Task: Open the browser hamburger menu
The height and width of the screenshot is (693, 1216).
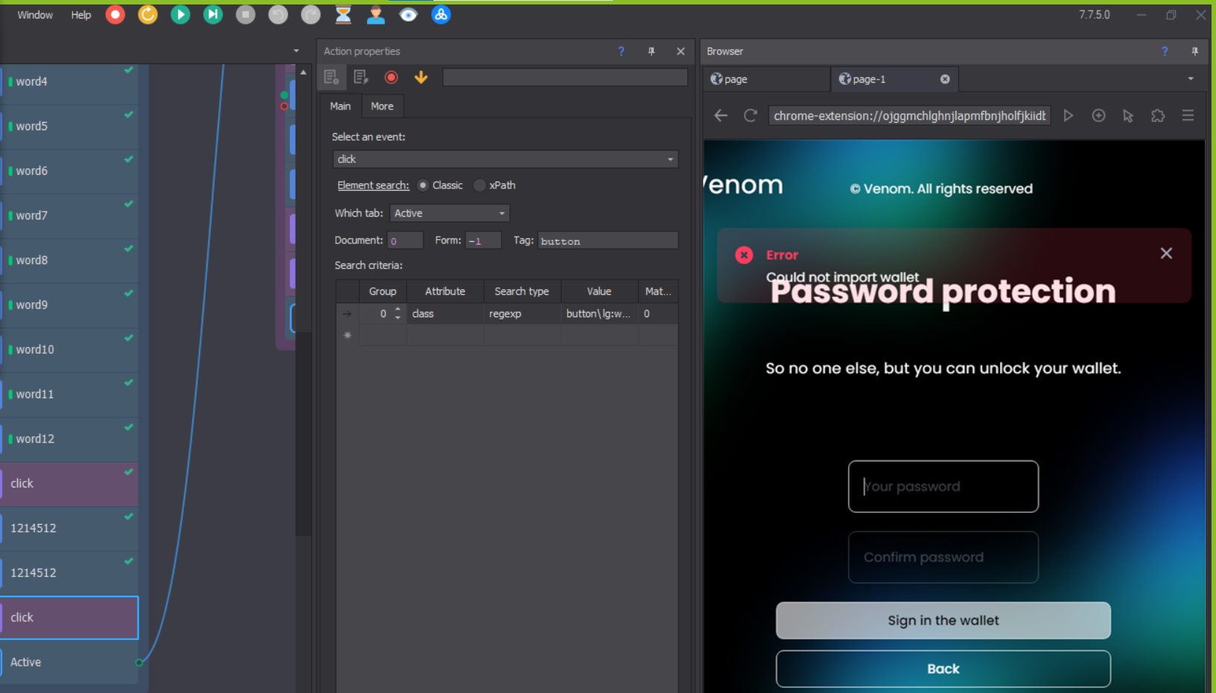Action: (x=1188, y=115)
